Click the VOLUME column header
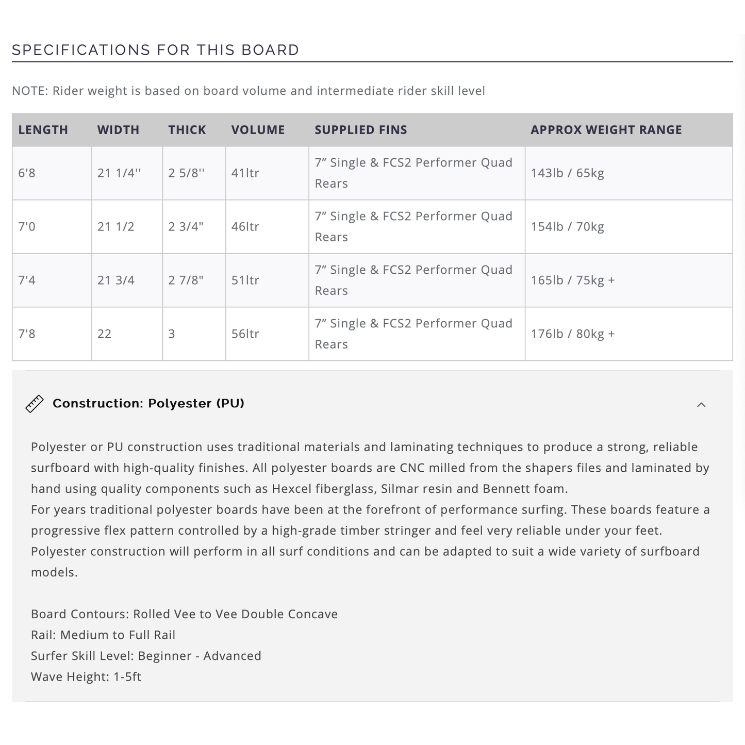745x745 pixels. pyautogui.click(x=258, y=130)
